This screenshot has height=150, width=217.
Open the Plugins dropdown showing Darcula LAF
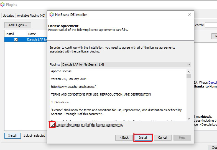pyautogui.click(x=126, y=64)
